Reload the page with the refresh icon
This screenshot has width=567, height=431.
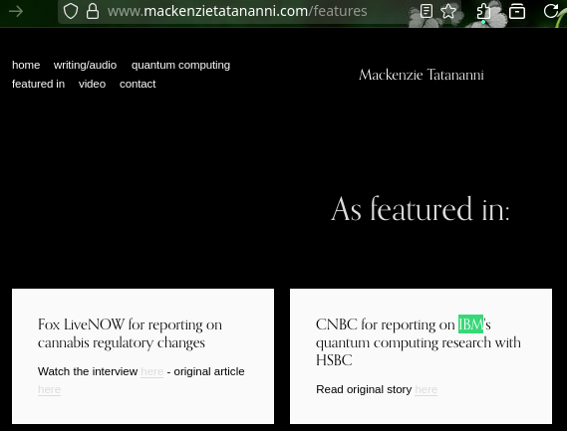551,11
